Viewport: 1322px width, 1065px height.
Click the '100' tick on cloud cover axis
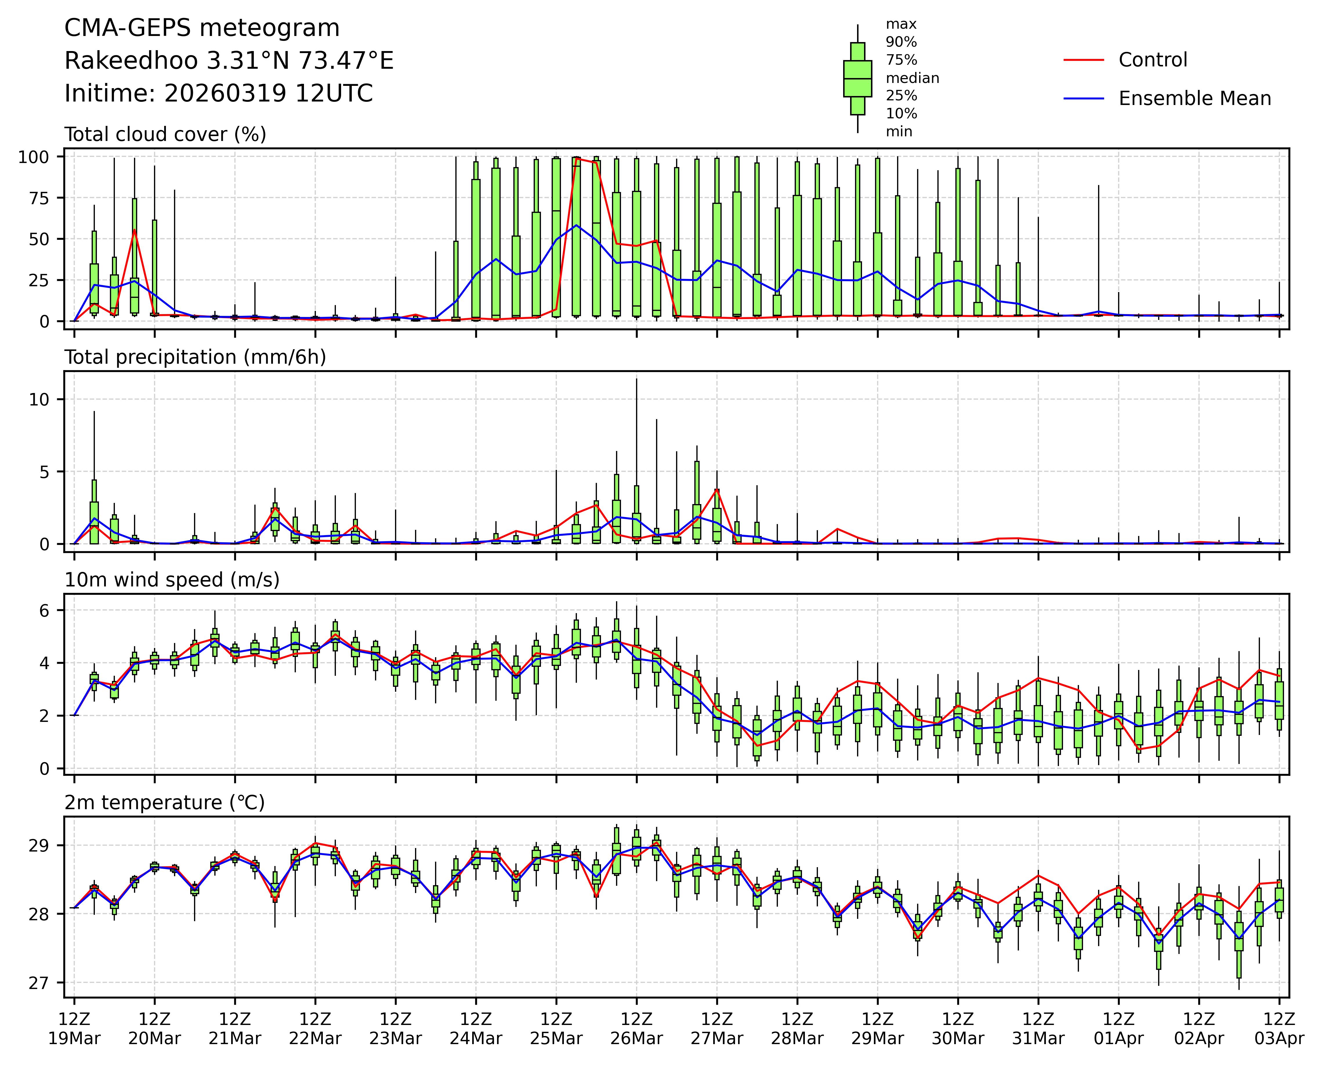[x=33, y=157]
